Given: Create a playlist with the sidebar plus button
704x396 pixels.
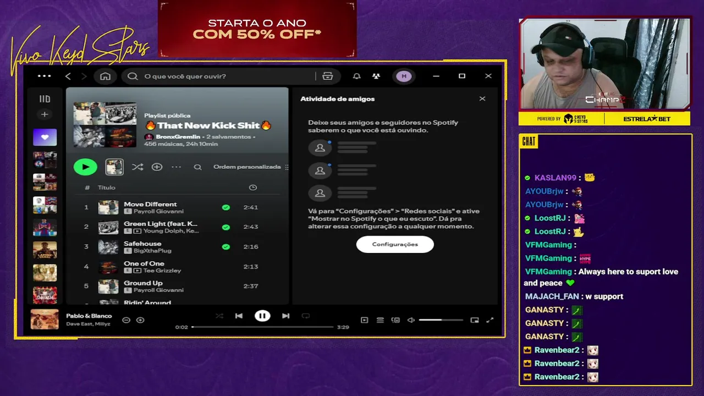Looking at the screenshot, I should coord(45,114).
